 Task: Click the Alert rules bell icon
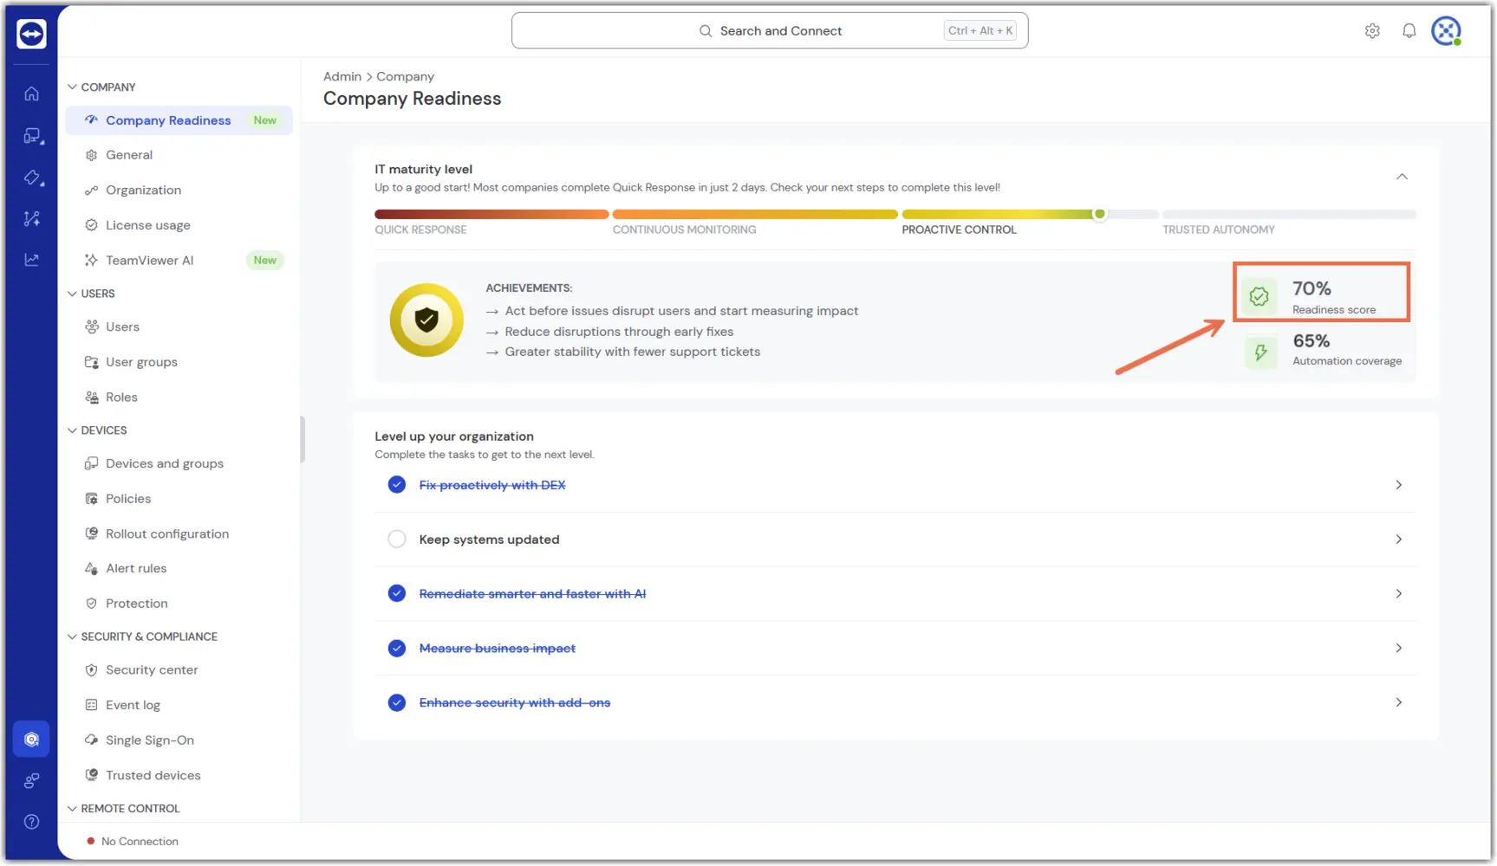point(91,569)
